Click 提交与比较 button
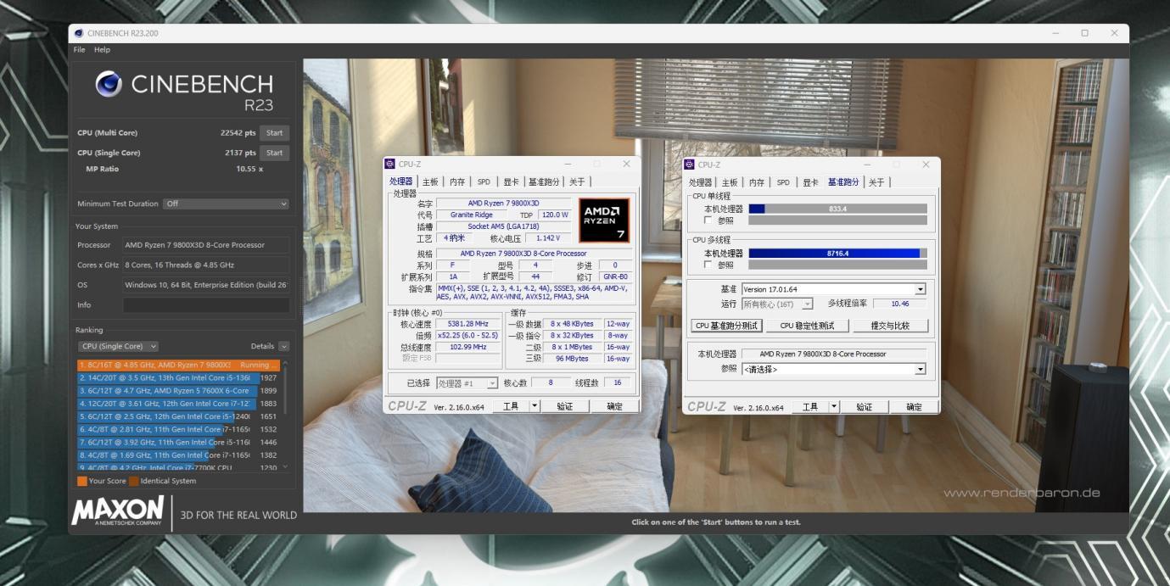Screen dimensions: 1170x586 tap(890, 326)
